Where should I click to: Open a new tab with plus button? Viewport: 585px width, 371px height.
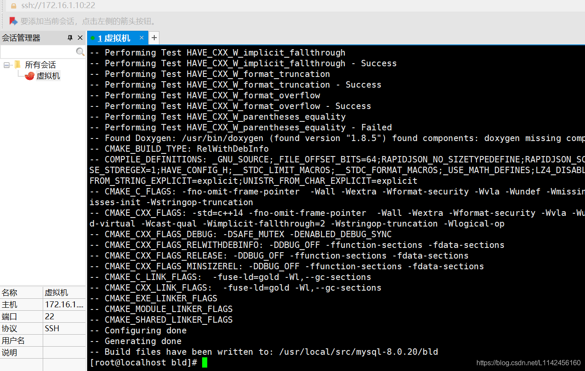[154, 38]
